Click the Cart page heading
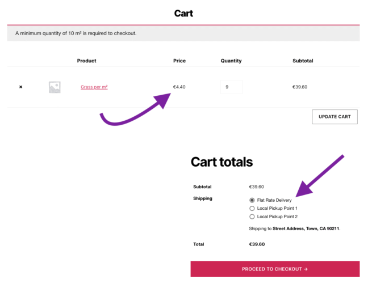Viewport: 372px width, 284px height. click(x=183, y=14)
